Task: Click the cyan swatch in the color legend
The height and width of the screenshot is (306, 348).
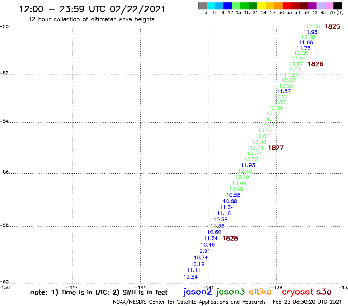Action: pyautogui.click(x=211, y=6)
